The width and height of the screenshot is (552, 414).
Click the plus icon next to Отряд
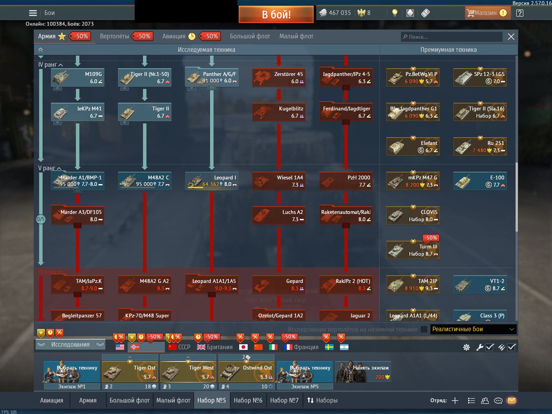455,401
